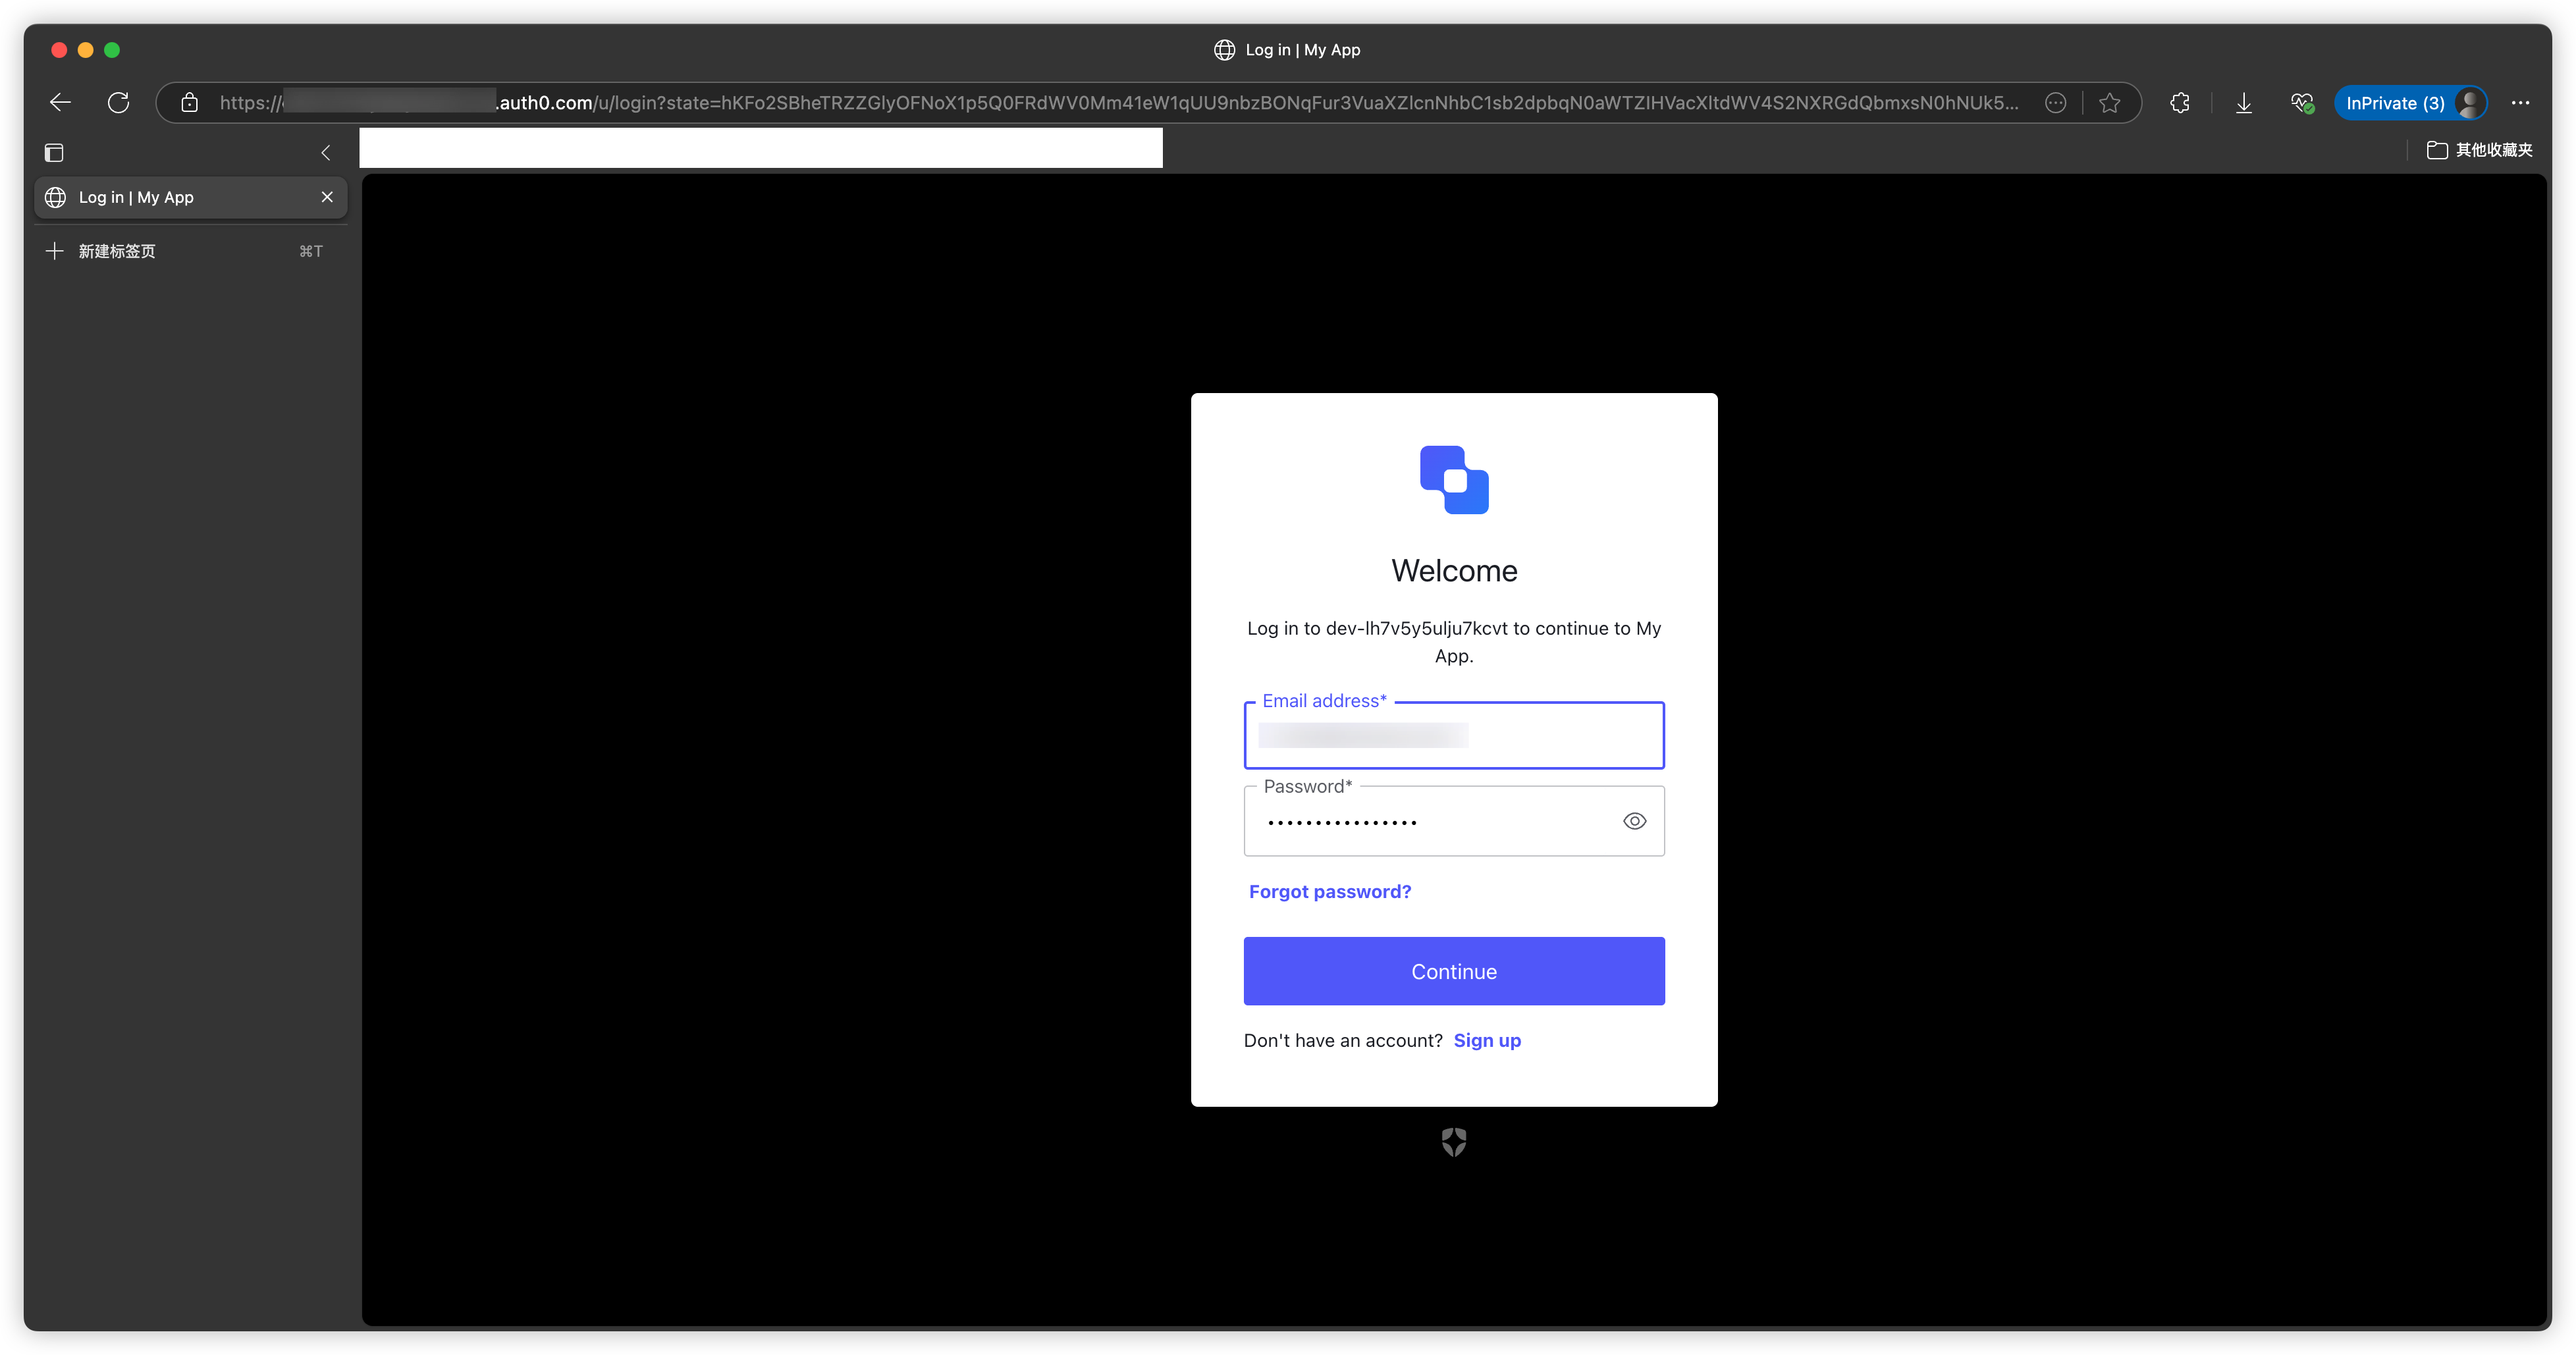Click the address bar URL
Viewport: 2576px width, 1355px height.
pyautogui.click(x=1119, y=103)
